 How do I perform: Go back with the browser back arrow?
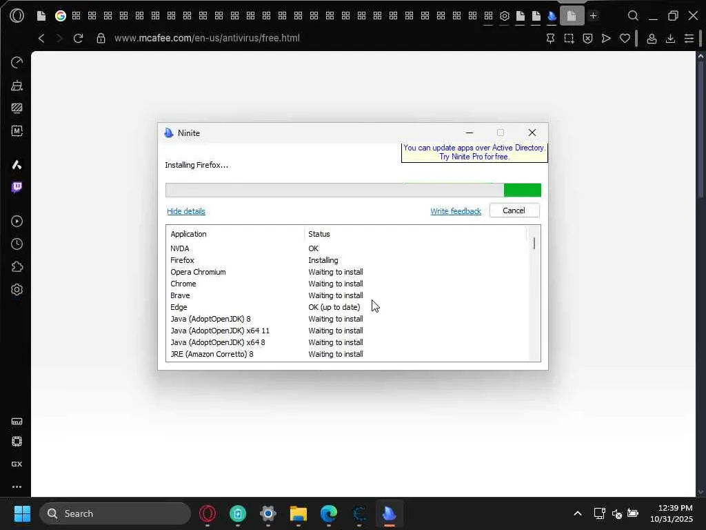point(41,39)
